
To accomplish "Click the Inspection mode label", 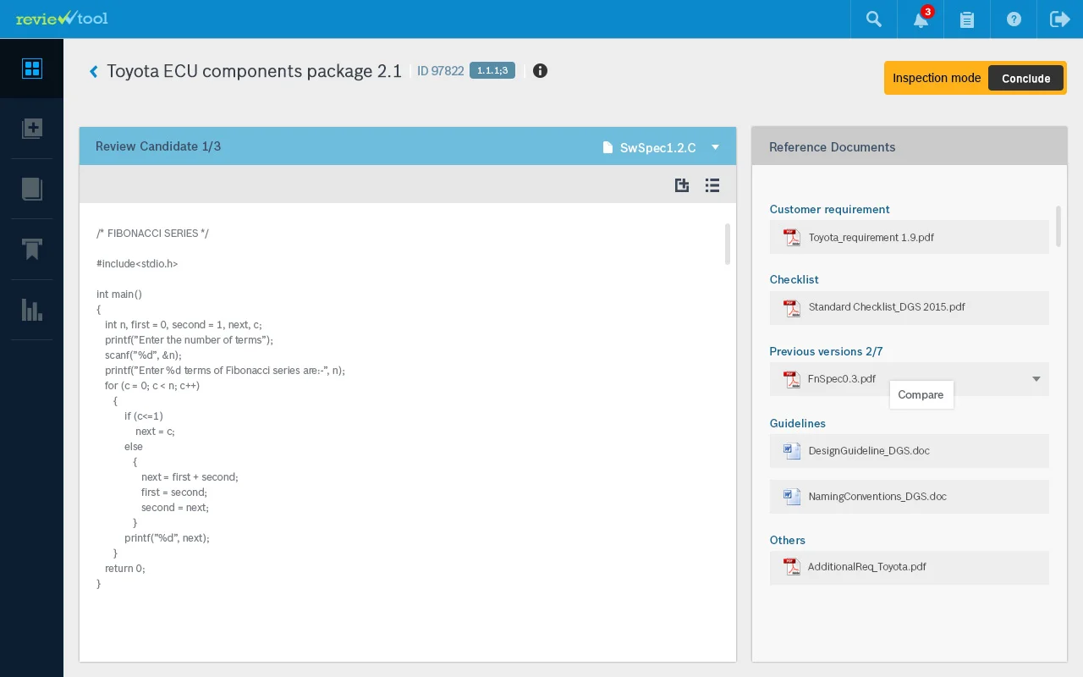I will pos(937,78).
